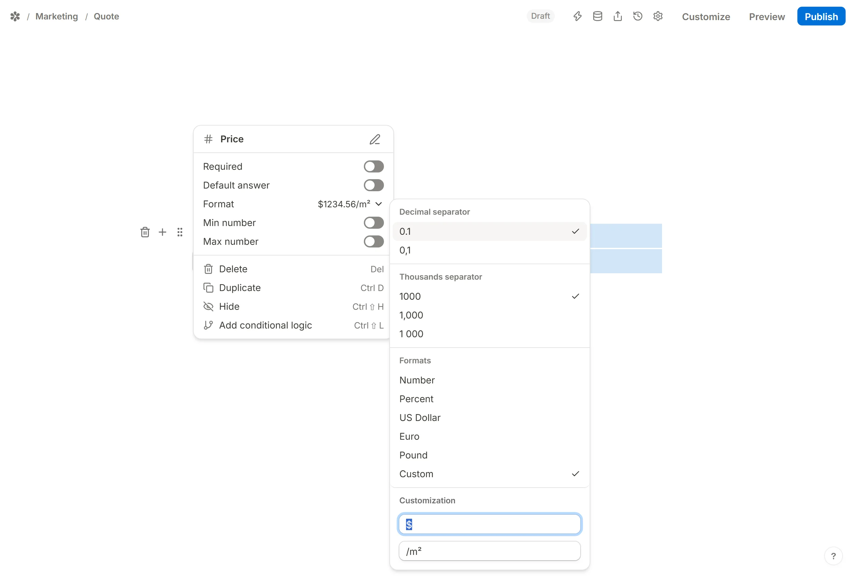Select the US Dollar format
Viewport: 855px width, 576px height.
[489, 418]
